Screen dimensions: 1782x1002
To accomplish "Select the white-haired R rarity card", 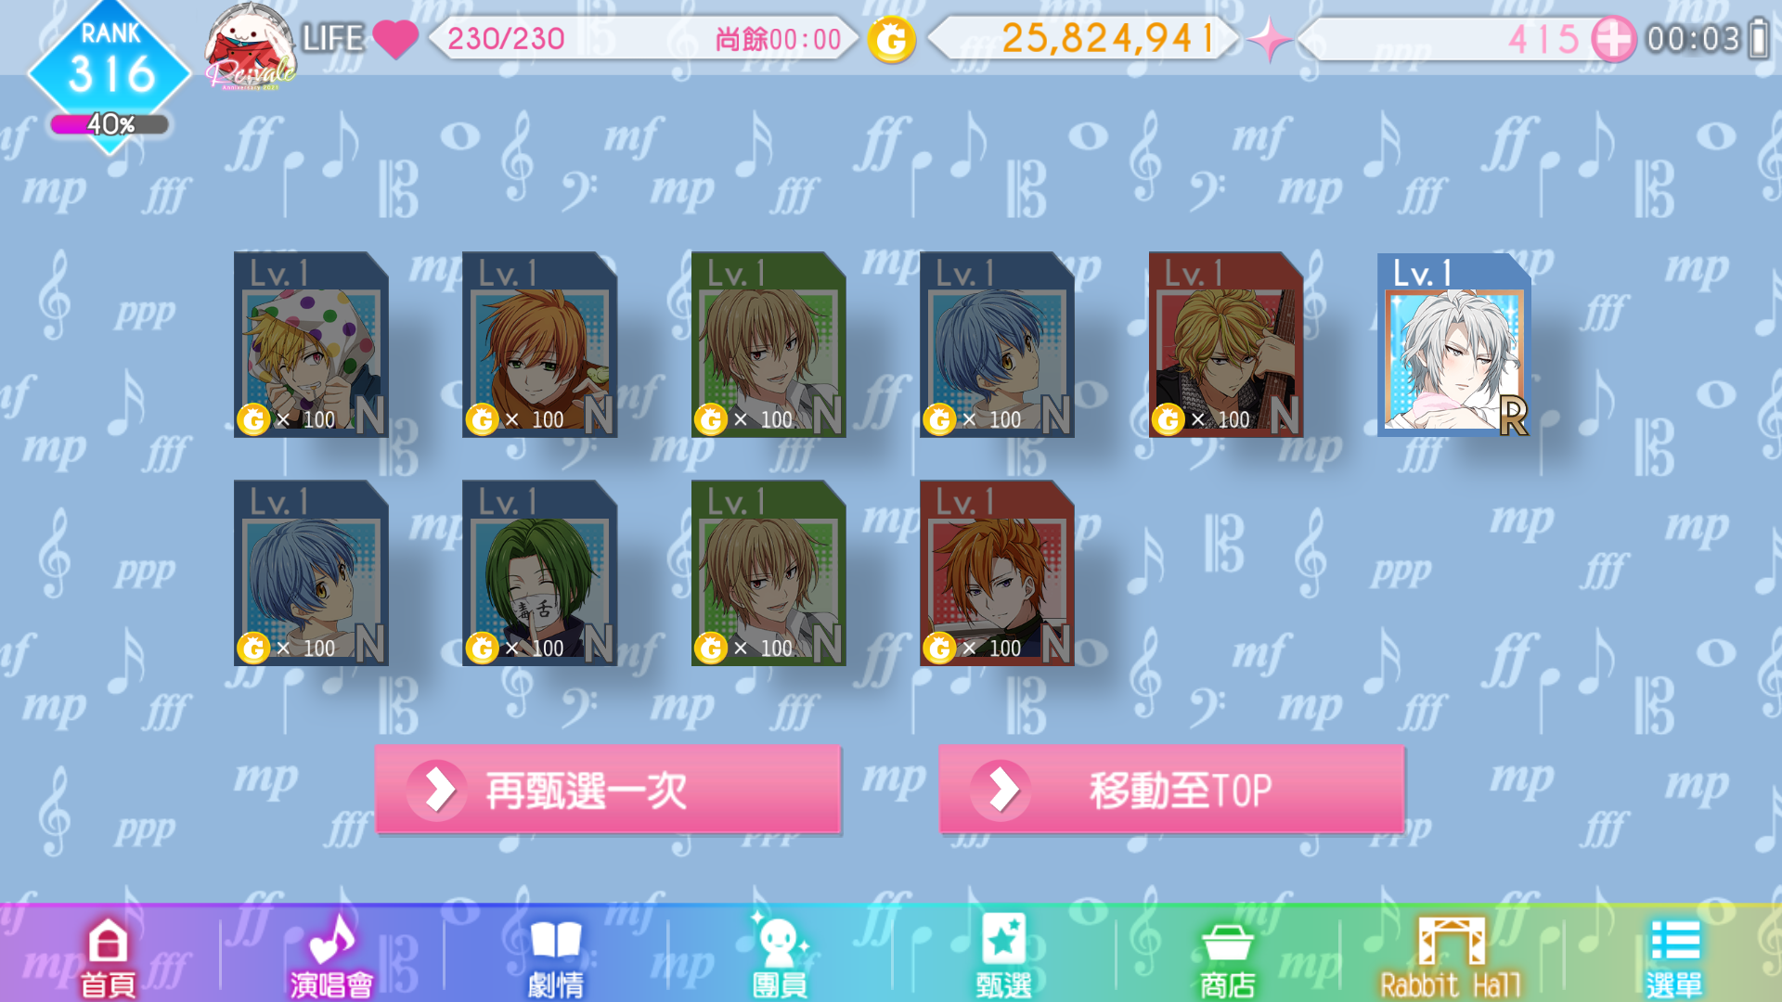I will 1454,344.
